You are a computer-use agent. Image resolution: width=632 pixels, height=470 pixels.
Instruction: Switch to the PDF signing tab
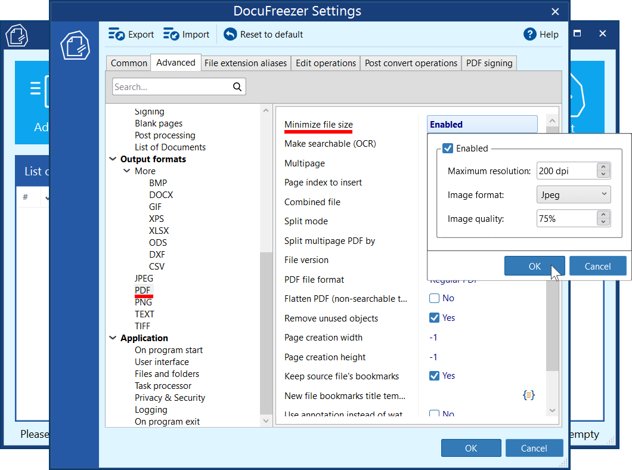click(x=489, y=63)
